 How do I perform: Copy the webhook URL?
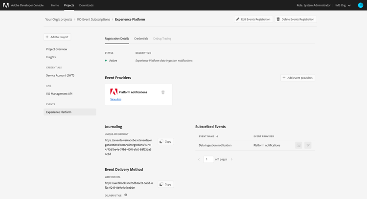(166, 184)
